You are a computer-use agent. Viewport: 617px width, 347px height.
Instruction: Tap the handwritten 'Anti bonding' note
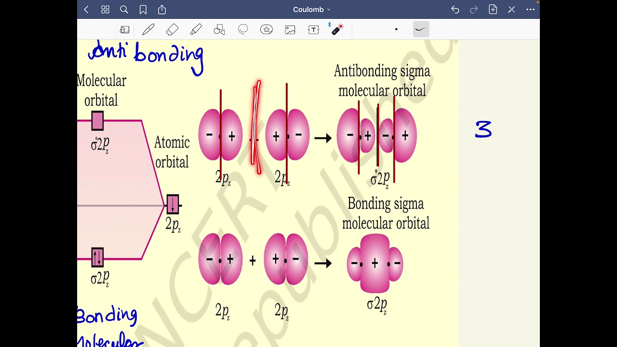[147, 56]
